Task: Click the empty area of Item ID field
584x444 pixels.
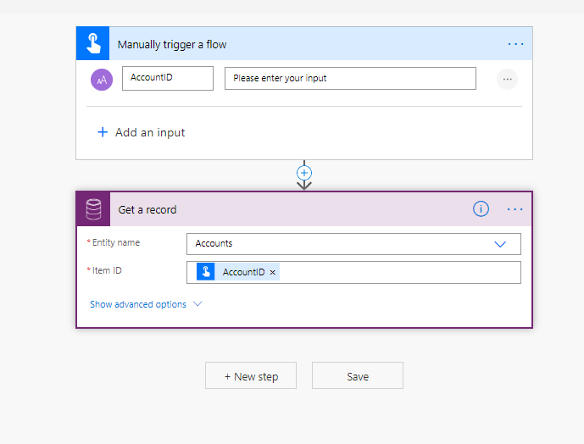Action: coord(398,272)
